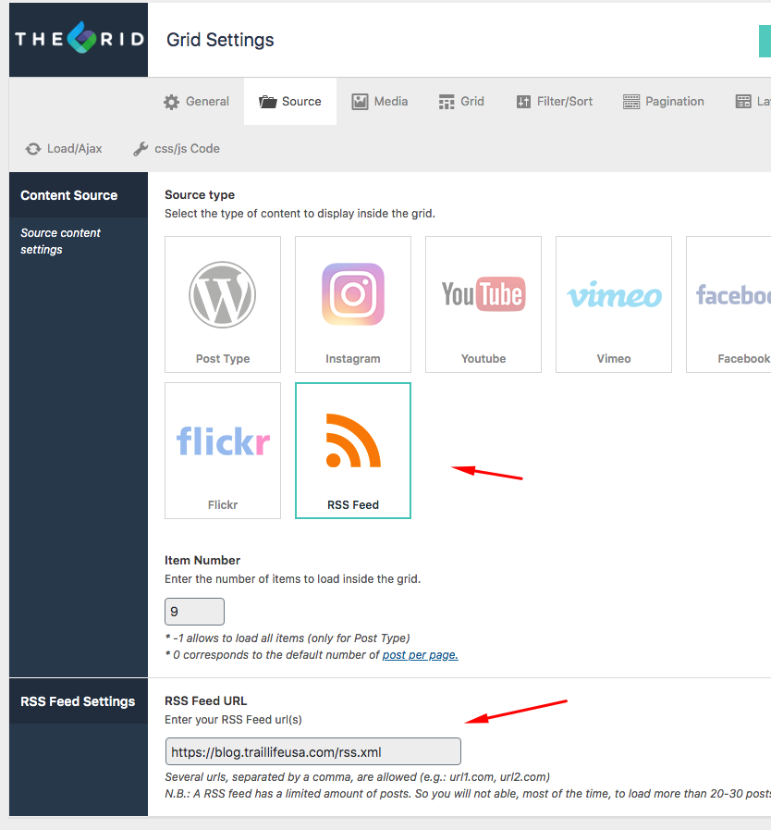
Task: Open the Pagination tab
Action: tap(664, 101)
